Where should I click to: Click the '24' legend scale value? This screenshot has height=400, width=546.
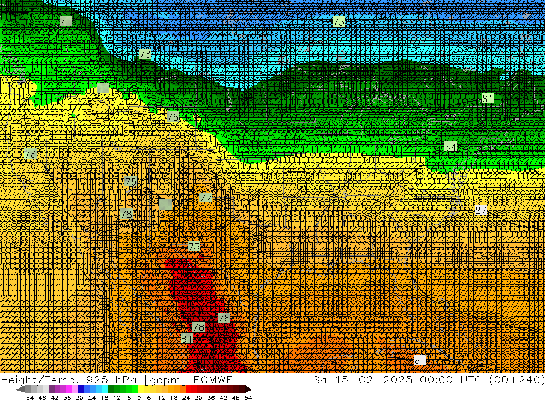tap(186, 398)
